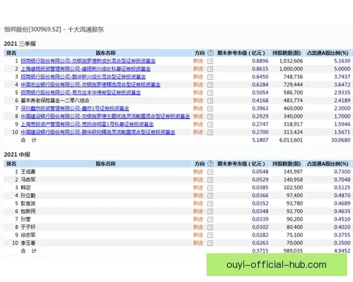Open the help icon in the 145,997 shares row

click(x=210, y=172)
